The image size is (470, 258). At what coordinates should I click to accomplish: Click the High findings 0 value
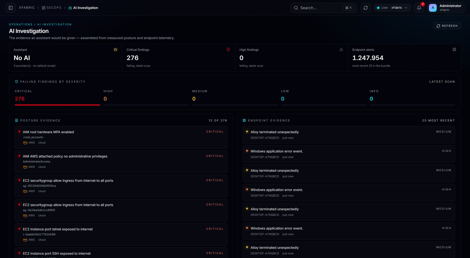(241, 58)
